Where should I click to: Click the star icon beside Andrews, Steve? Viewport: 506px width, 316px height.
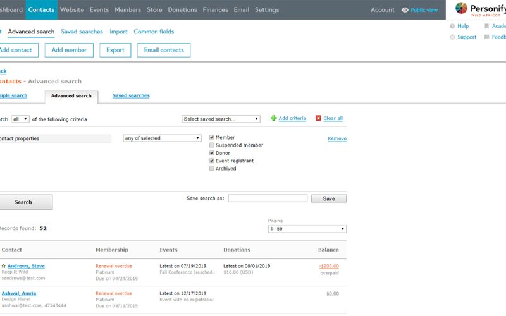(x=4, y=266)
